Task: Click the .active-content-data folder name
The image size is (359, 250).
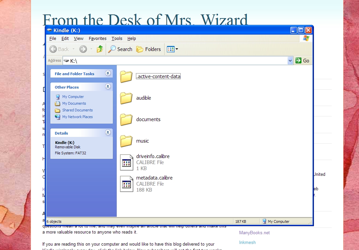Action: coord(158,76)
